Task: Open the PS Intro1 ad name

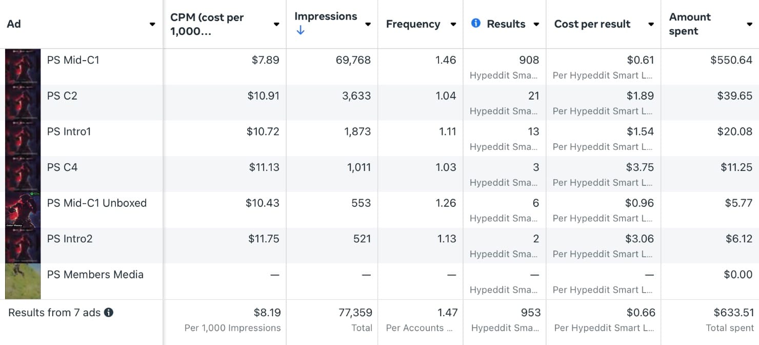Action: [x=69, y=131]
